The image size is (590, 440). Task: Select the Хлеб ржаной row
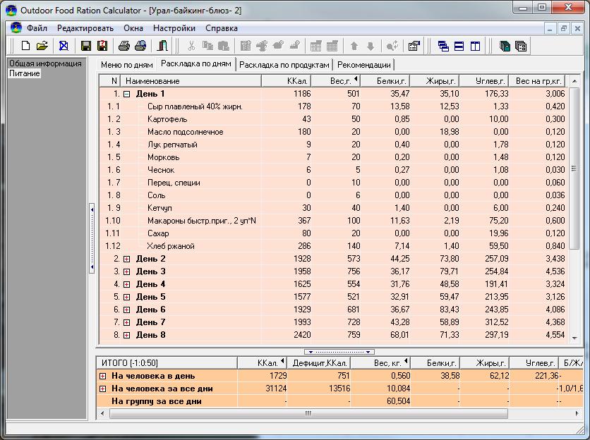333,246
